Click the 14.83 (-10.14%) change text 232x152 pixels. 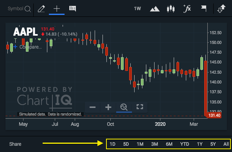[61, 34]
